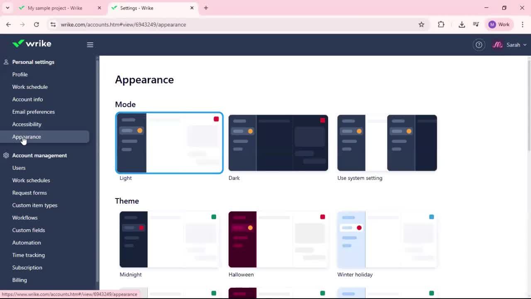Choose the Halloween theme

point(278,239)
